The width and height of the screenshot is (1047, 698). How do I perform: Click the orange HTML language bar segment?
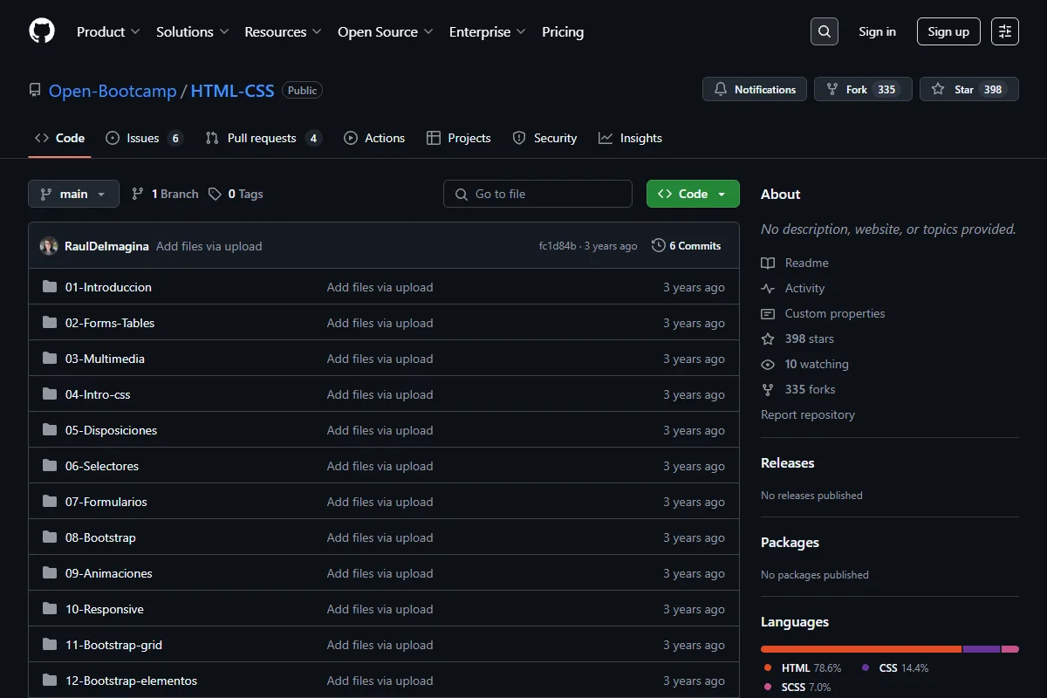coord(861,649)
